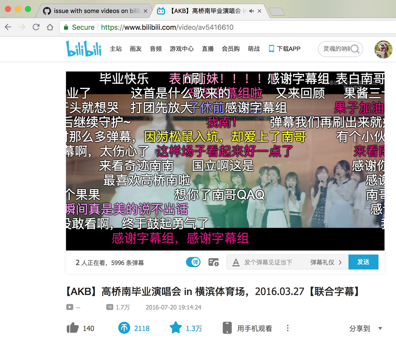Expand the 分享到 share dropdown arrow
The width and height of the screenshot is (396, 342).
[380, 328]
